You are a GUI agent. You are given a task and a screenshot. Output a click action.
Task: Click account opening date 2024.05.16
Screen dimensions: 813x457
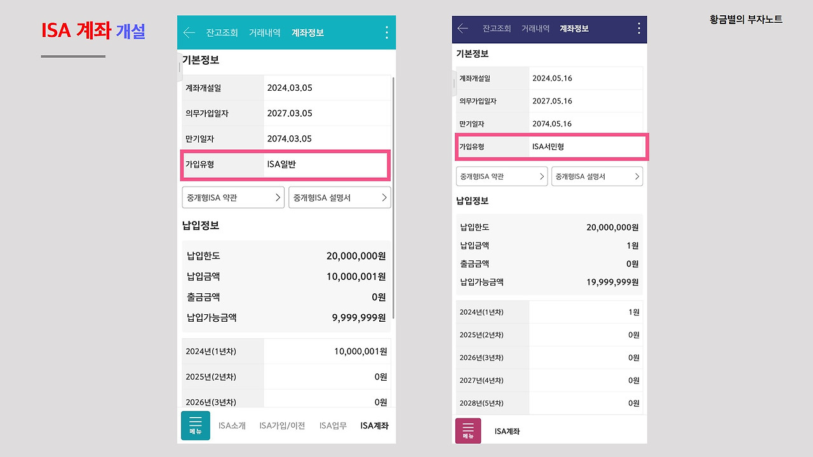pyautogui.click(x=552, y=78)
